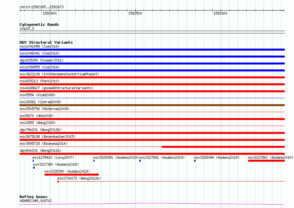Click the nsv3328391 (Audano2019) text label
This screenshot has width=294, height=208.
pyautogui.click(x=116, y=157)
